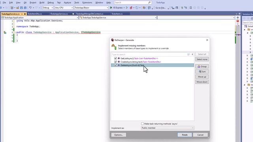Open the Help menu
The height and width of the screenshot is (142, 253).
click(108, 3)
